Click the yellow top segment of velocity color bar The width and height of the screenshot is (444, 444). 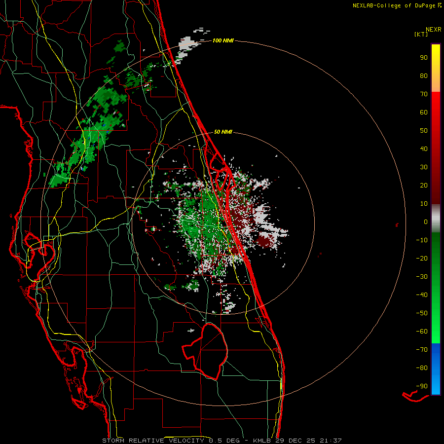point(436,68)
